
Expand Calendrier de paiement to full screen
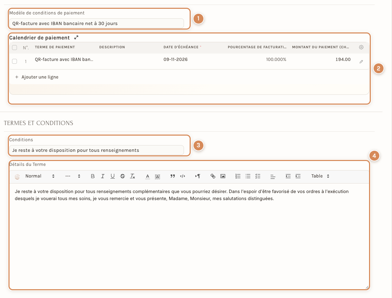click(x=76, y=37)
